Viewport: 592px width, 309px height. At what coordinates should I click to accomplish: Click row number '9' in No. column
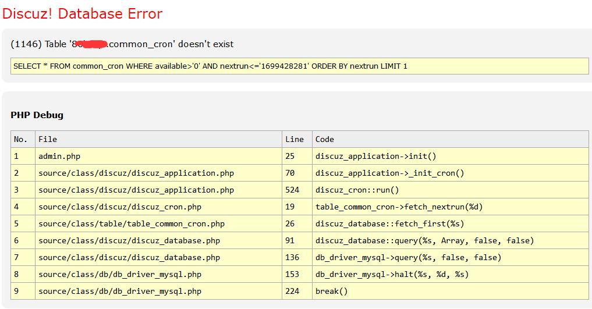tap(23, 292)
